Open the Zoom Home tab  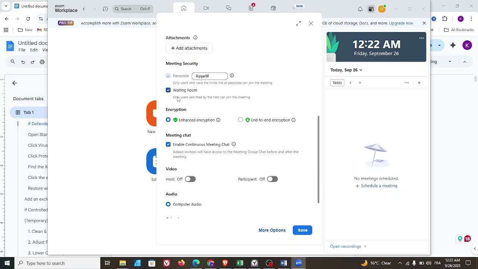click(184, 8)
